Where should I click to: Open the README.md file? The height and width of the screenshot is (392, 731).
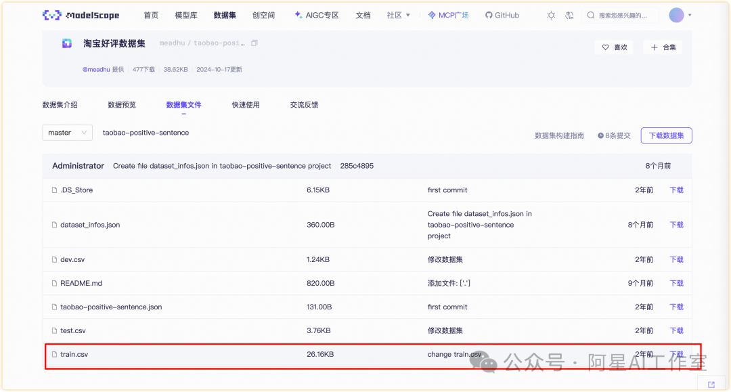(x=81, y=284)
